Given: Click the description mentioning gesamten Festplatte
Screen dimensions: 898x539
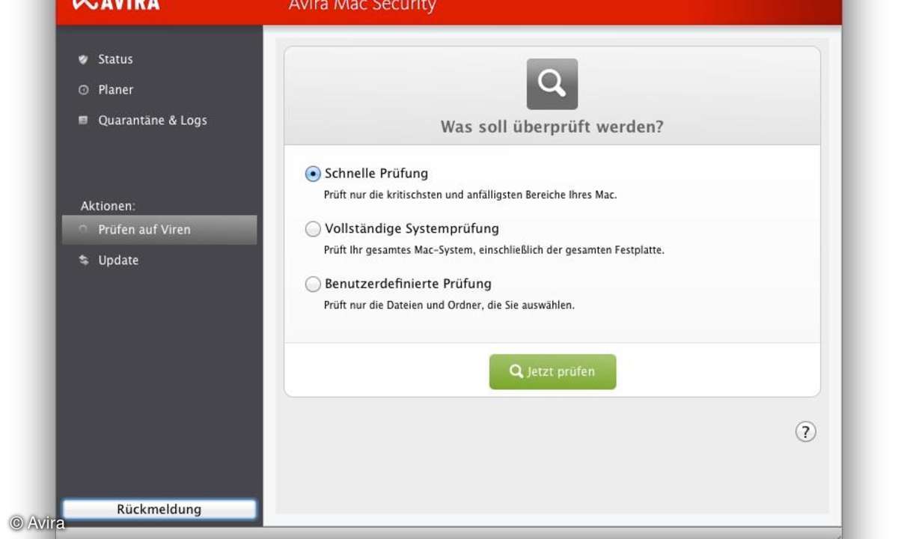Looking at the screenshot, I should point(494,251).
